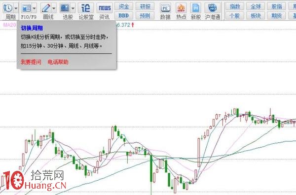296x195 pixels.
Task: Click the 研报 button
Action: pyautogui.click(x=145, y=6)
